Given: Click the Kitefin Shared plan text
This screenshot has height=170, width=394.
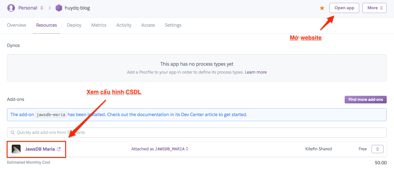Looking at the screenshot, I should coord(319,149).
